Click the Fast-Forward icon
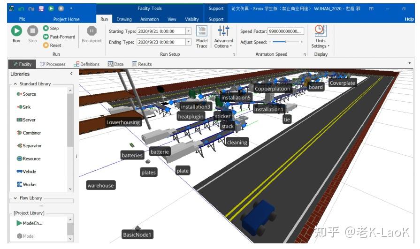This screenshot has width=420, height=249. coord(46,37)
